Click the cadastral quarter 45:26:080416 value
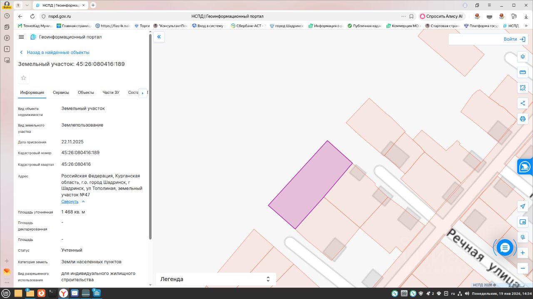This screenshot has width=533, height=299. pos(76,164)
